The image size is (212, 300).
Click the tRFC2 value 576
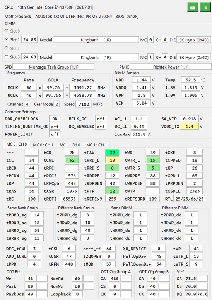tap(72, 176)
